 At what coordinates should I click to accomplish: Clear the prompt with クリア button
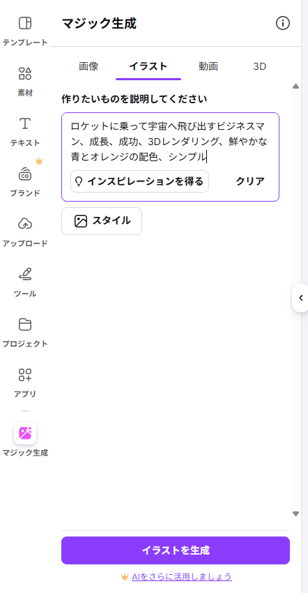coord(250,181)
